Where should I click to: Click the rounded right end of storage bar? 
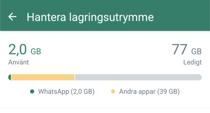[200, 77]
